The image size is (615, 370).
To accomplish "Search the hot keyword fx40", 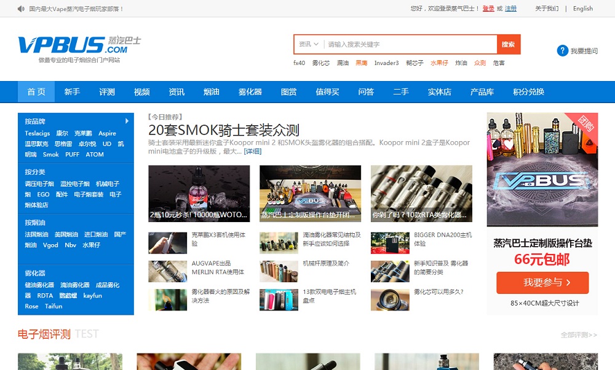I will tap(299, 63).
